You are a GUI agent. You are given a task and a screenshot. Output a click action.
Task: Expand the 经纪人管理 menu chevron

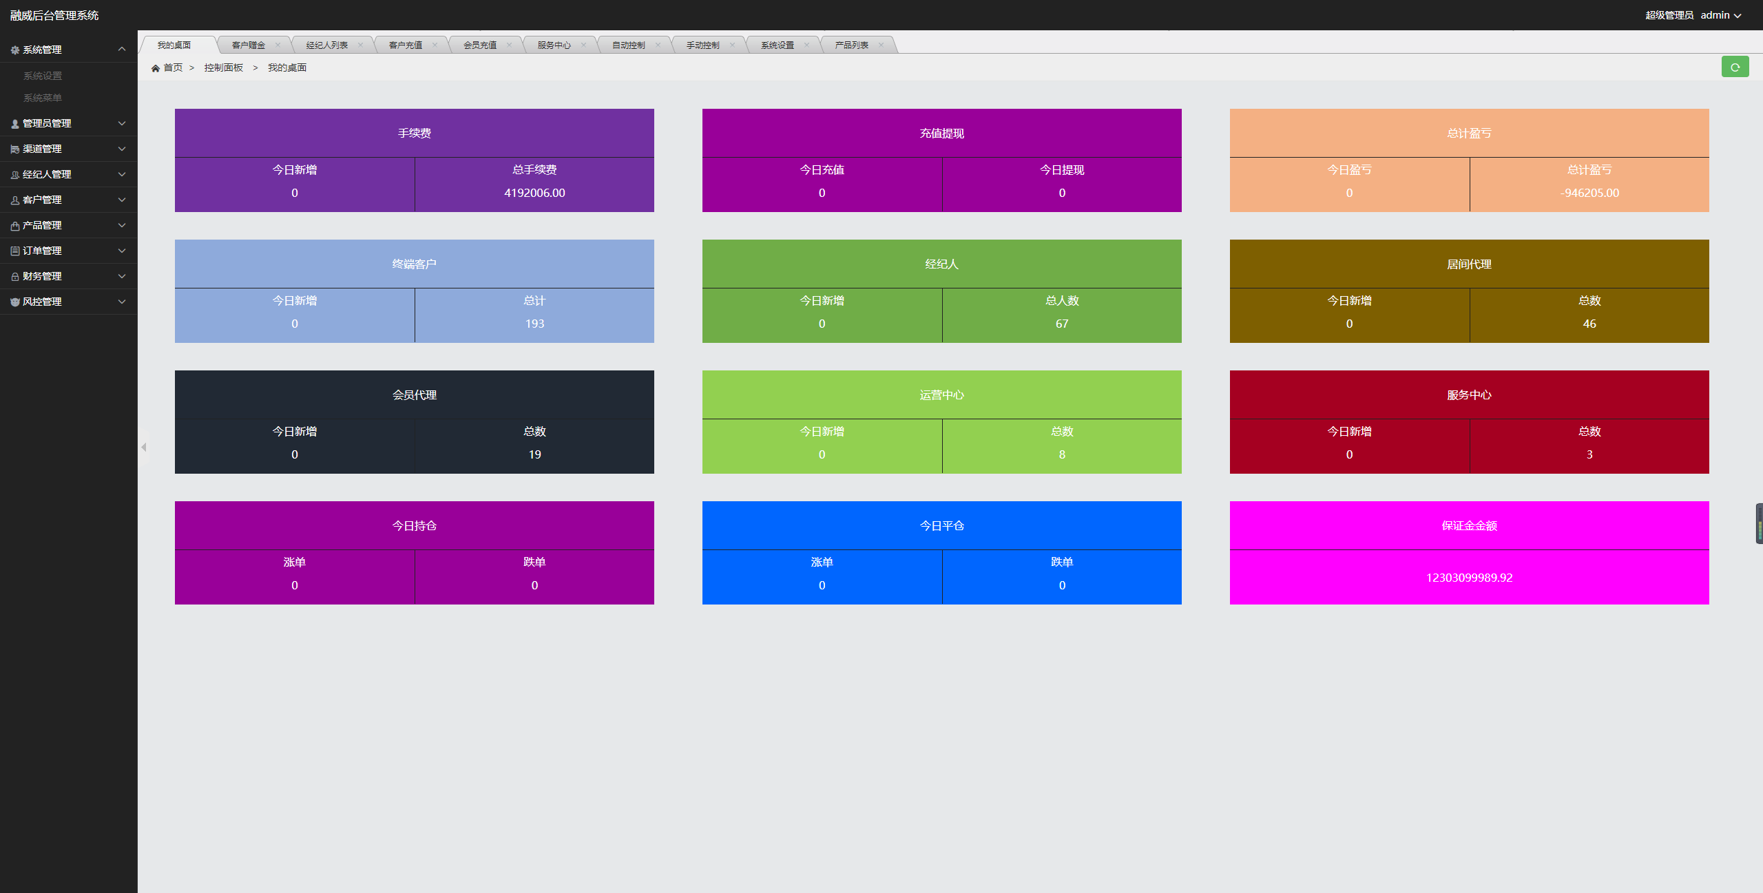coord(122,175)
